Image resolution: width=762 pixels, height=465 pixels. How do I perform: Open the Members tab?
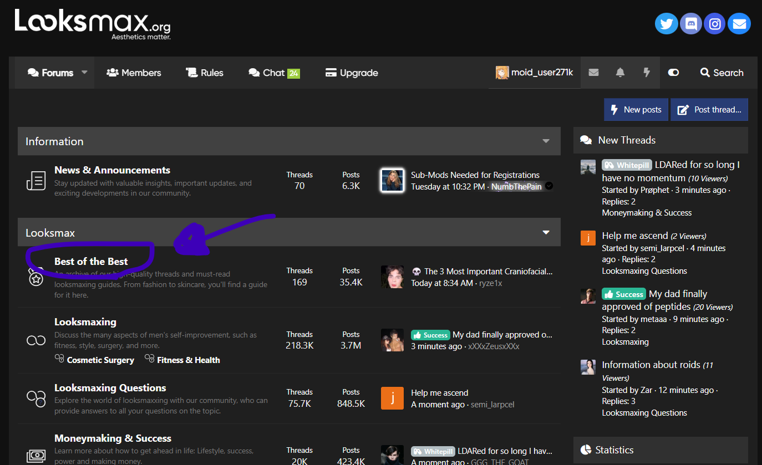pyautogui.click(x=134, y=73)
